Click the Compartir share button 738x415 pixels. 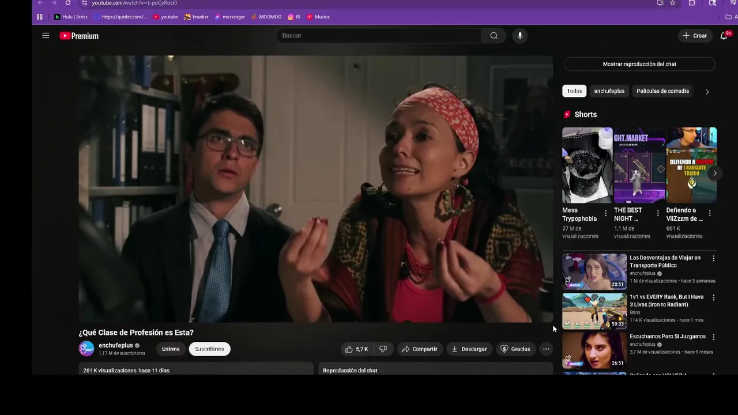coord(420,349)
